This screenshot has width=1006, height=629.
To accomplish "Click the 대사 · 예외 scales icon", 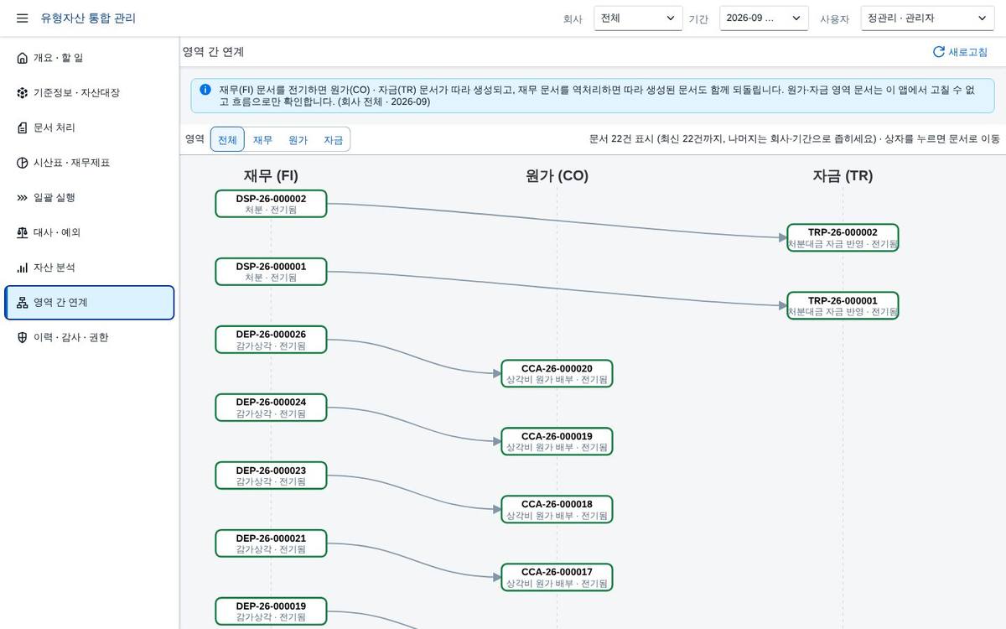I will [22, 232].
